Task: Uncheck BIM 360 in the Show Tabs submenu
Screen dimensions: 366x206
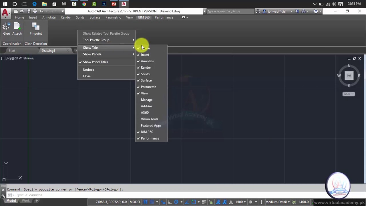Action: [151, 132]
